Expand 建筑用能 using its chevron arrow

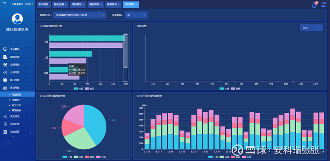coord(30,57)
